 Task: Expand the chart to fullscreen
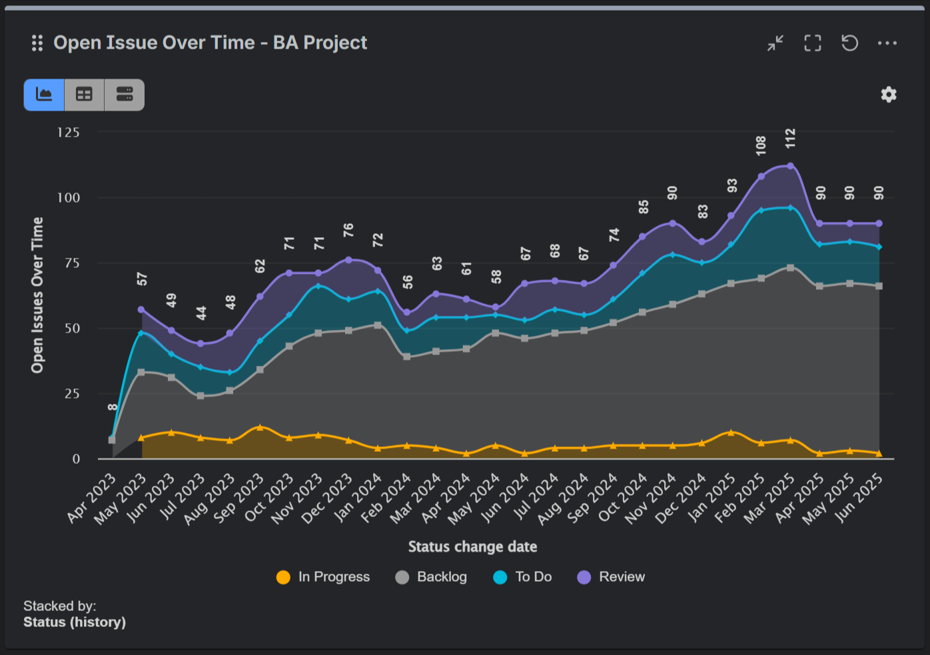tap(813, 43)
